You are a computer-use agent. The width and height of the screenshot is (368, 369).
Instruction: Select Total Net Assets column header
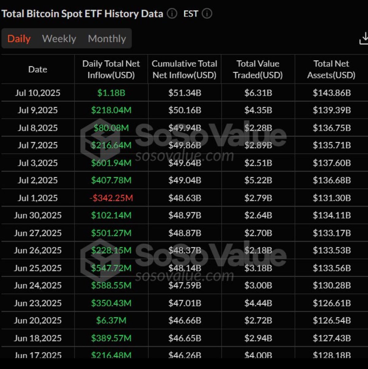tap(331, 69)
